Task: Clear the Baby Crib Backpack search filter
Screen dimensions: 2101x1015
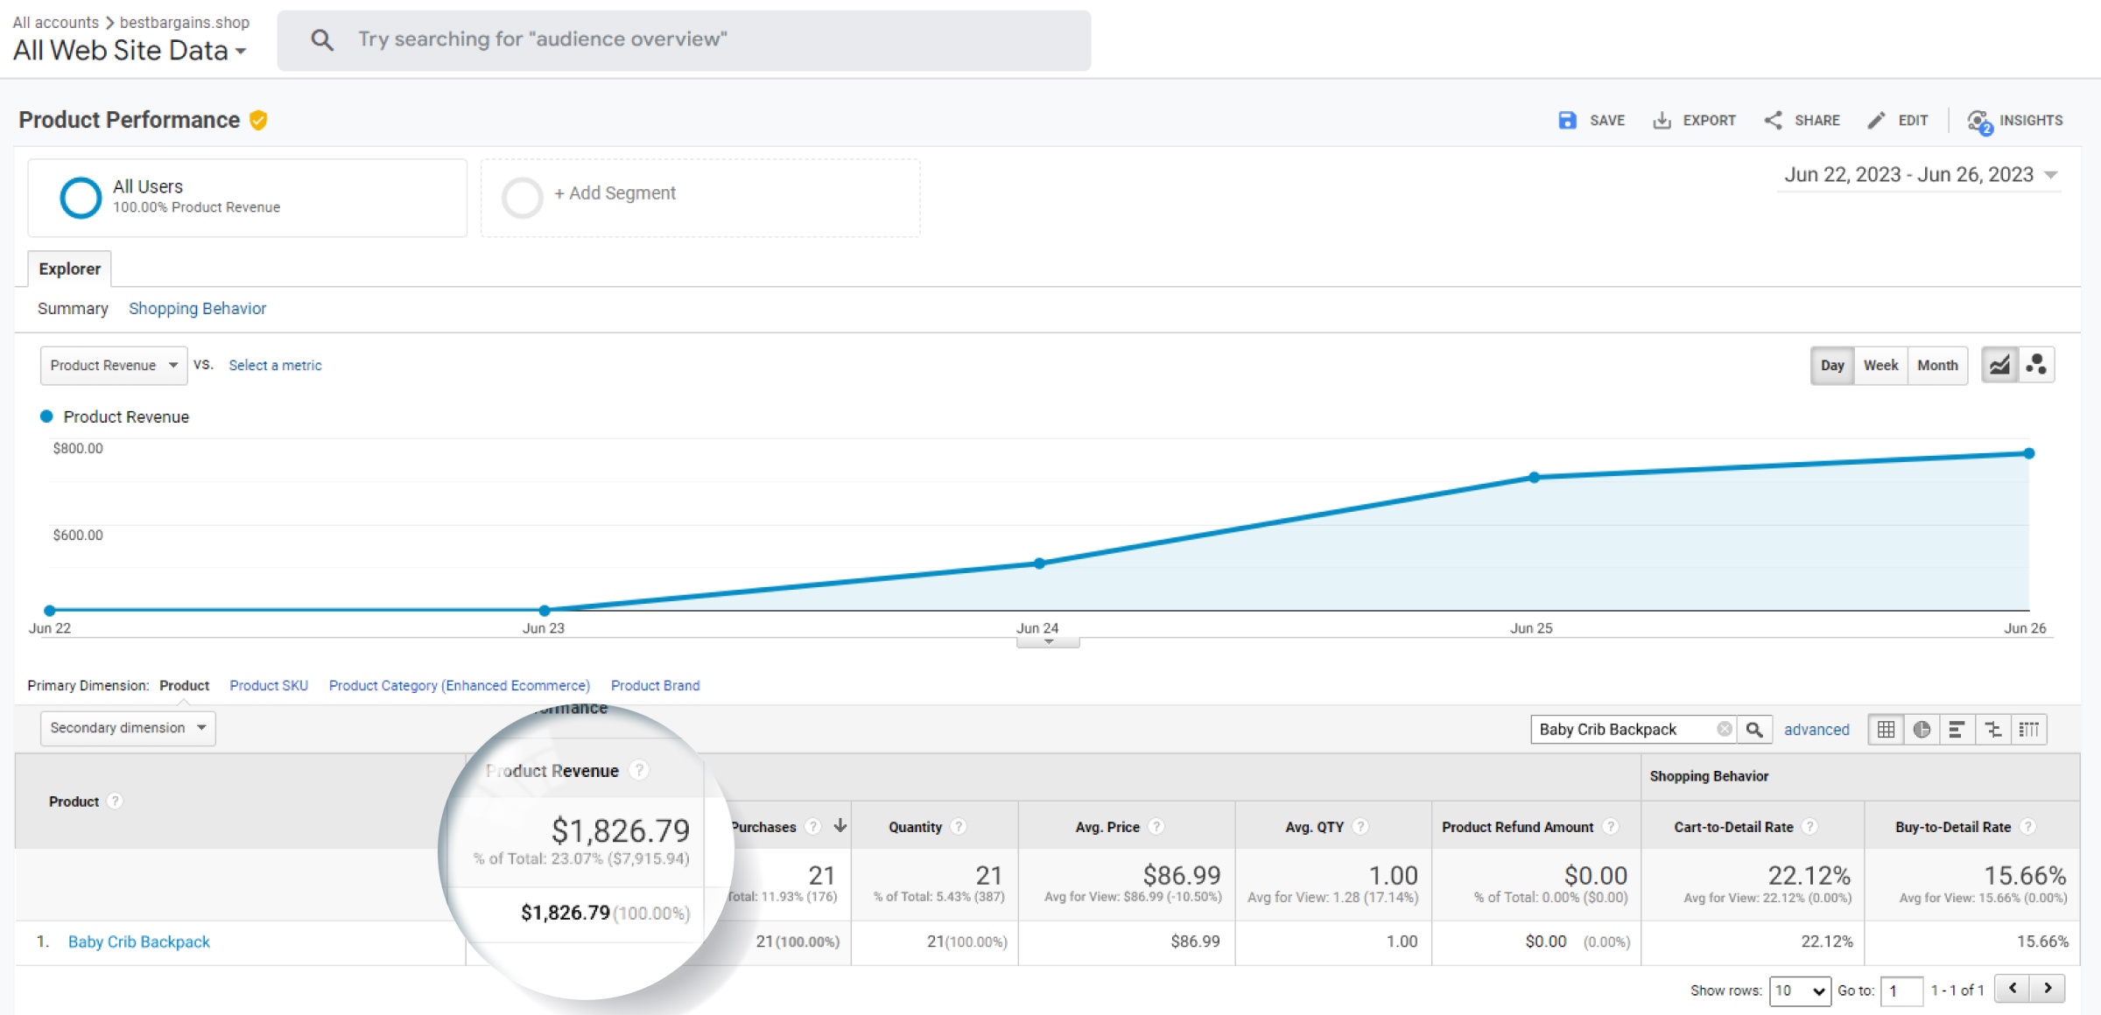Action: click(1724, 729)
